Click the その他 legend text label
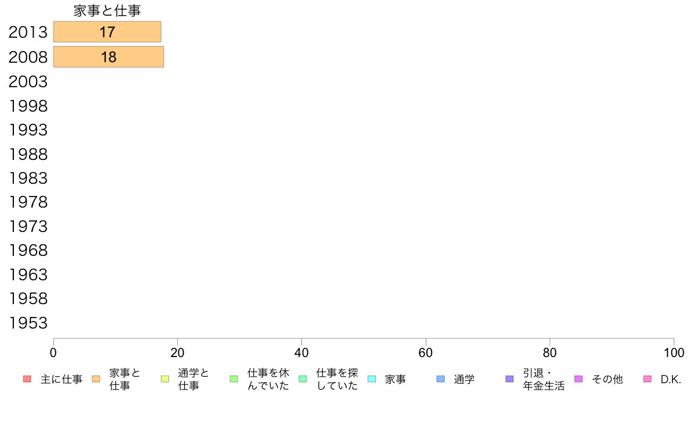Viewport: 690px width, 428px height. pyautogui.click(x=608, y=379)
